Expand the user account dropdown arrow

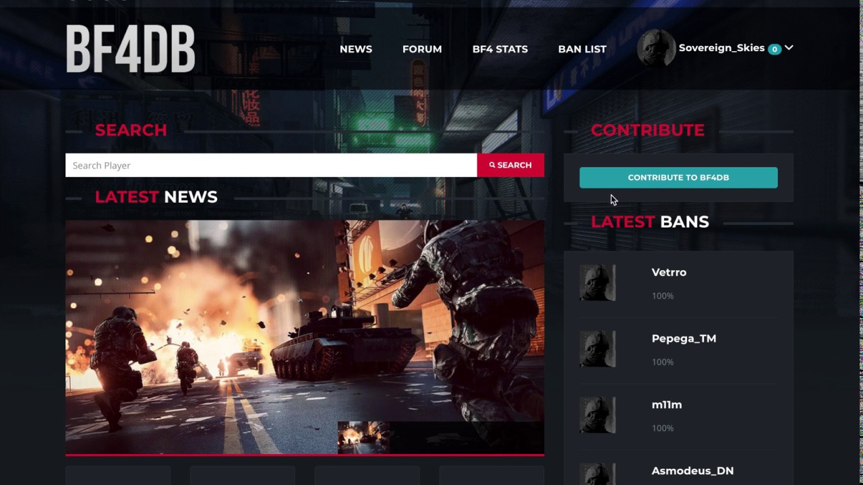click(x=789, y=48)
